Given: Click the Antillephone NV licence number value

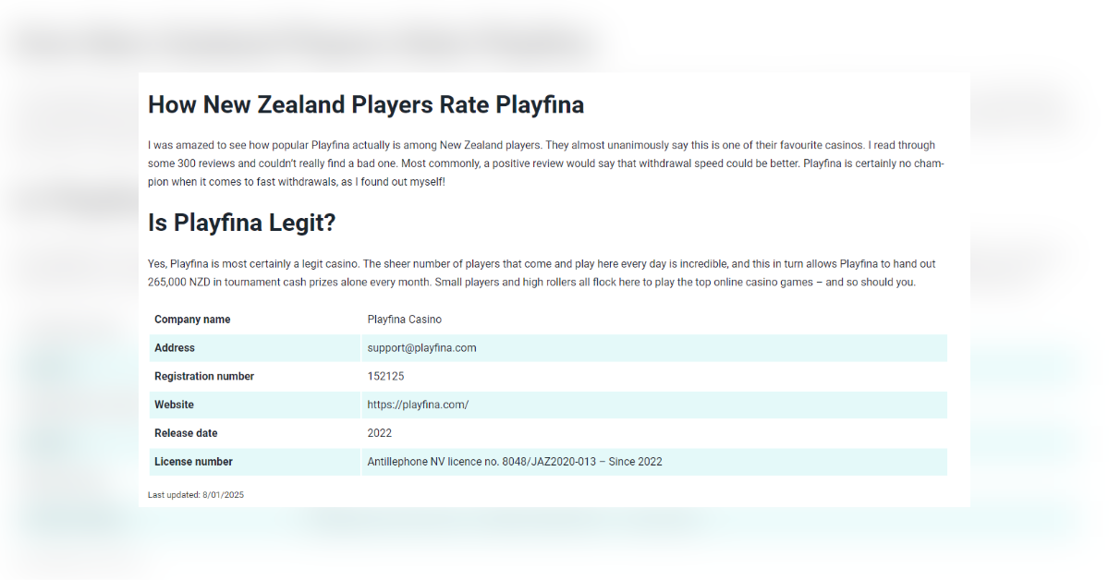Looking at the screenshot, I should click(515, 462).
